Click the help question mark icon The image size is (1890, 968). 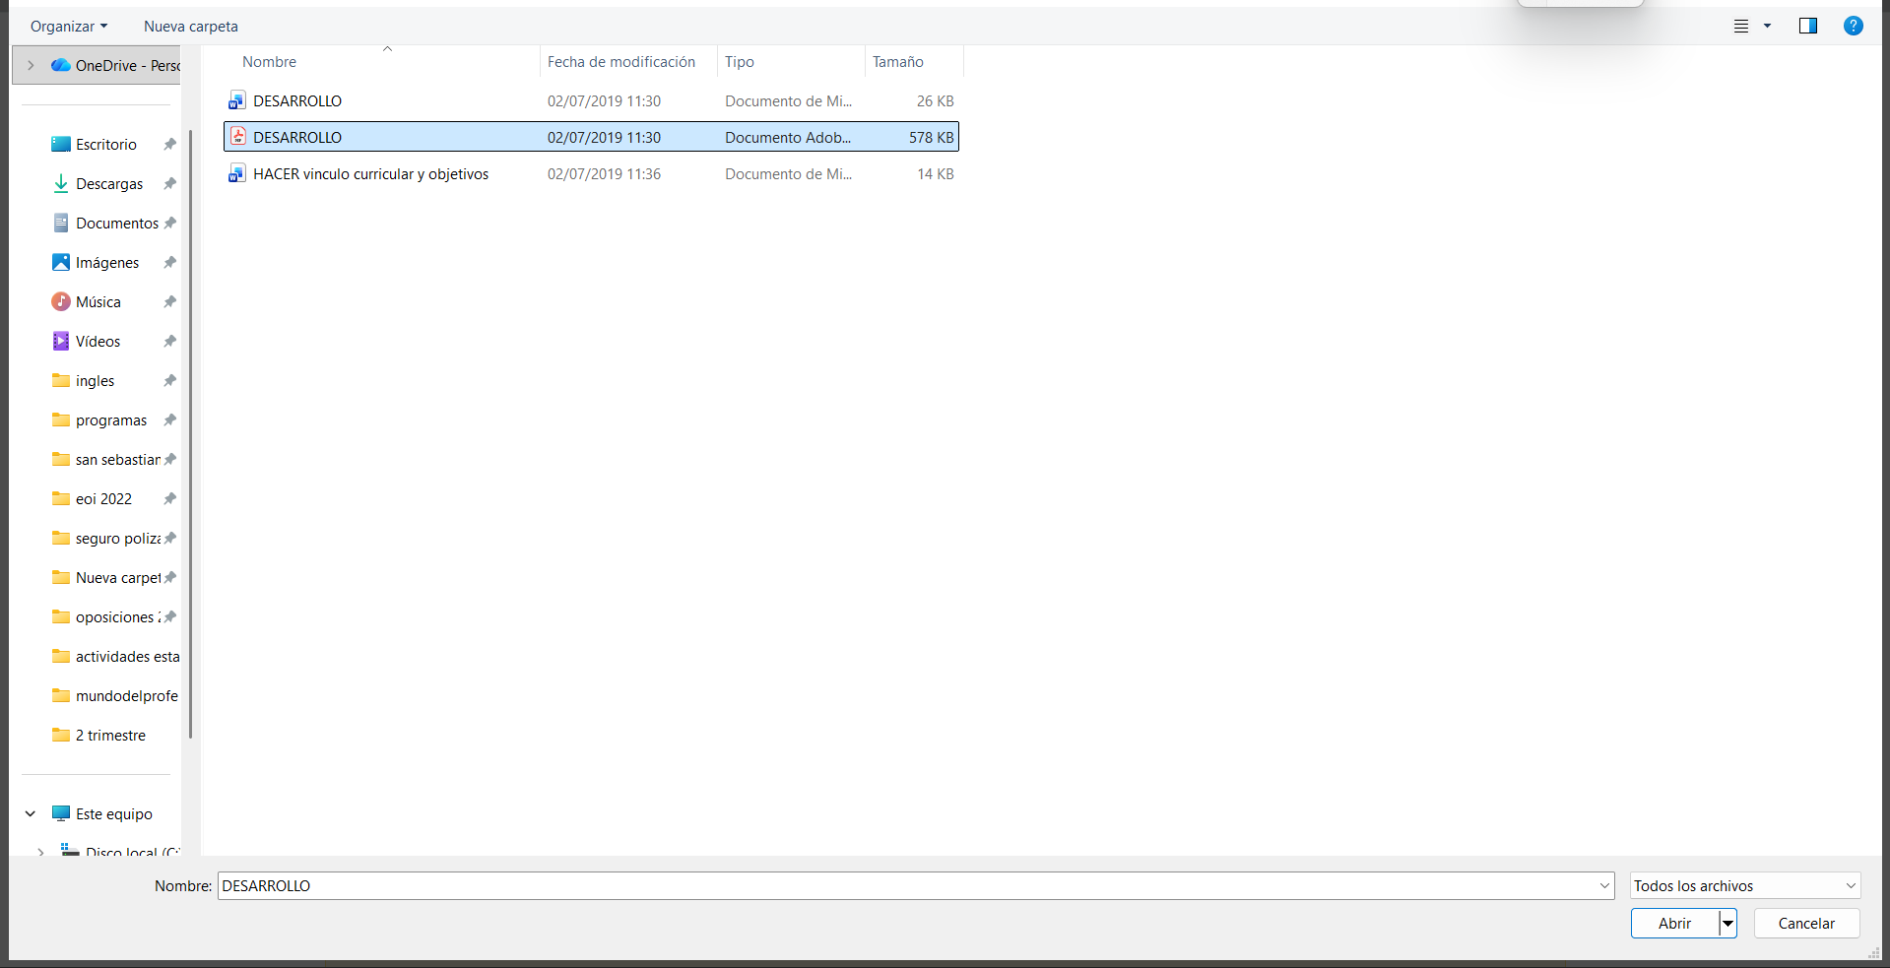(1853, 27)
